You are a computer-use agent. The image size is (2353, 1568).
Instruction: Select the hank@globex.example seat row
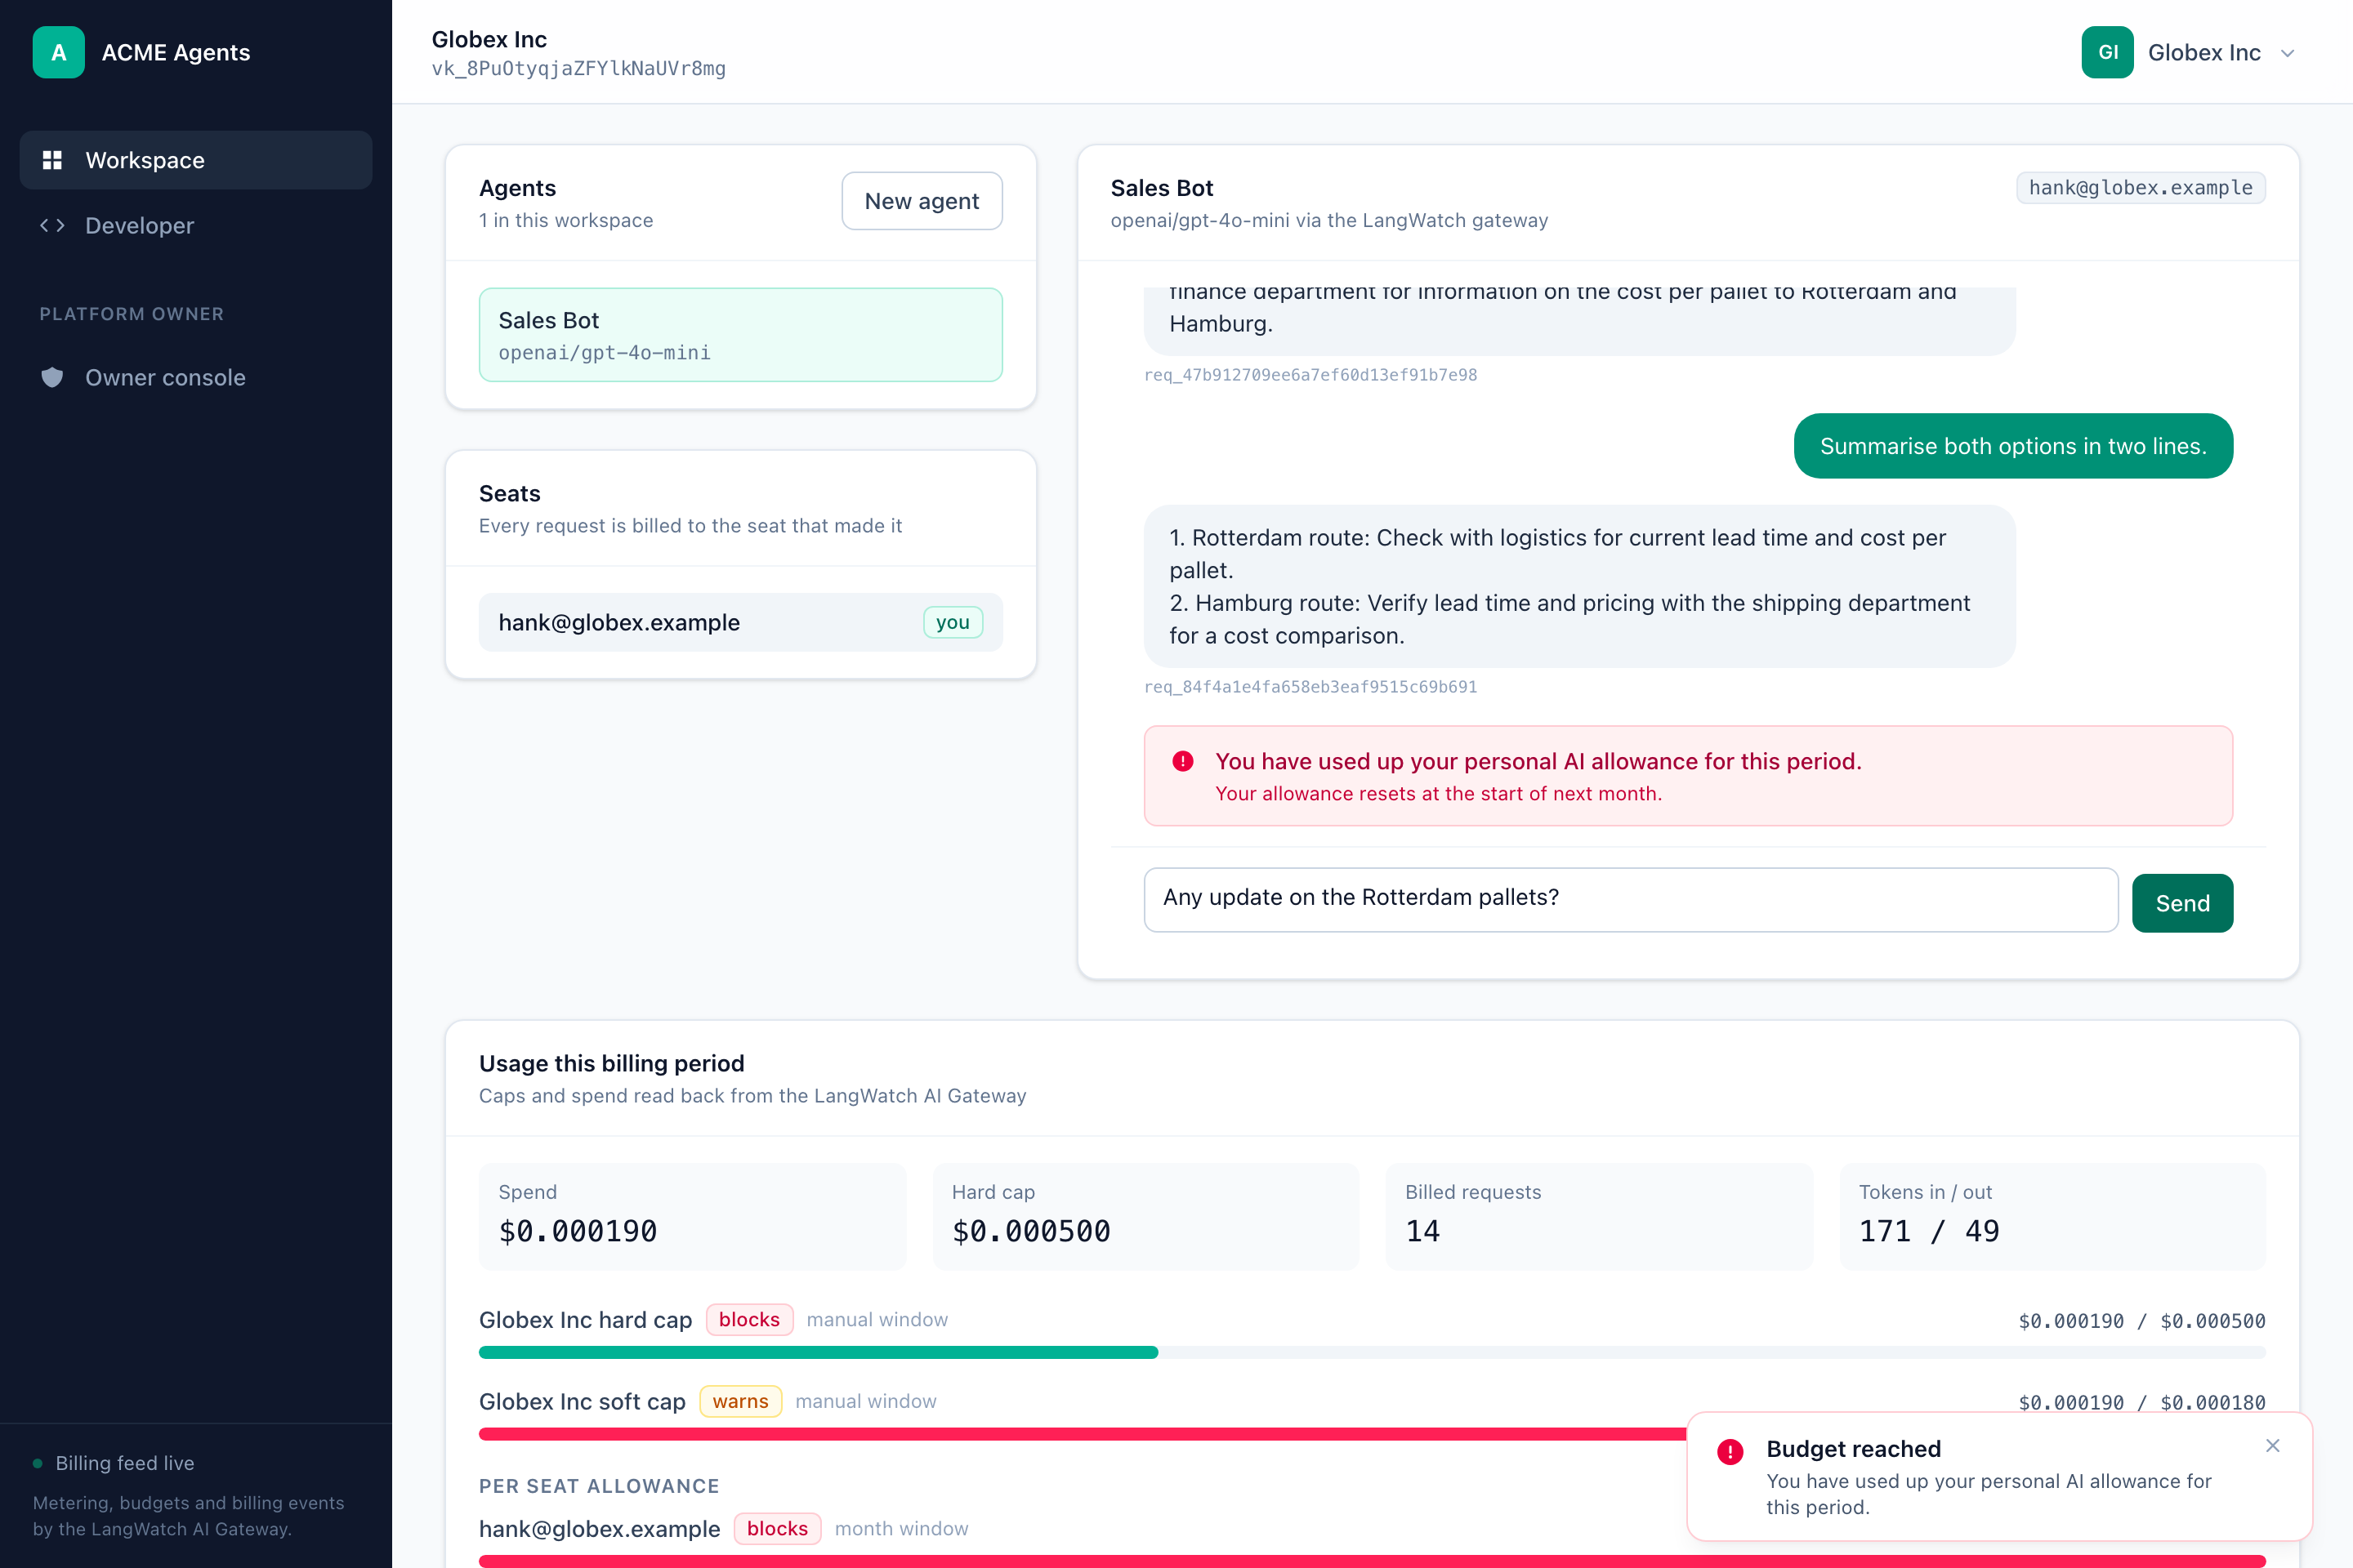point(740,622)
